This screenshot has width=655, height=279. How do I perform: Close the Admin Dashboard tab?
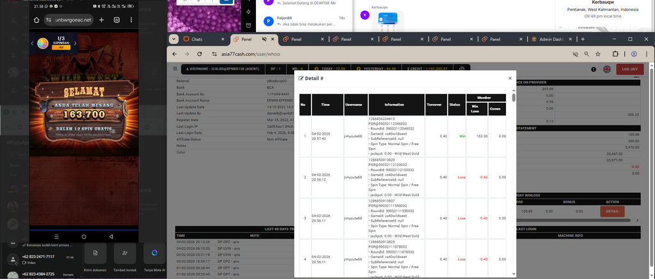[x=571, y=39]
